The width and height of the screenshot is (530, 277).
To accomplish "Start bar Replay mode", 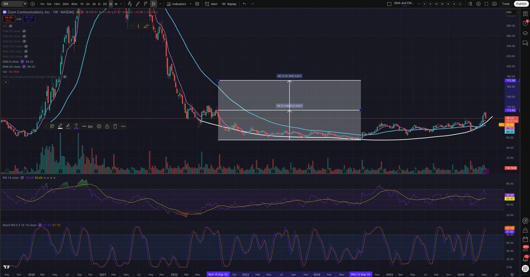I will [229, 4].
